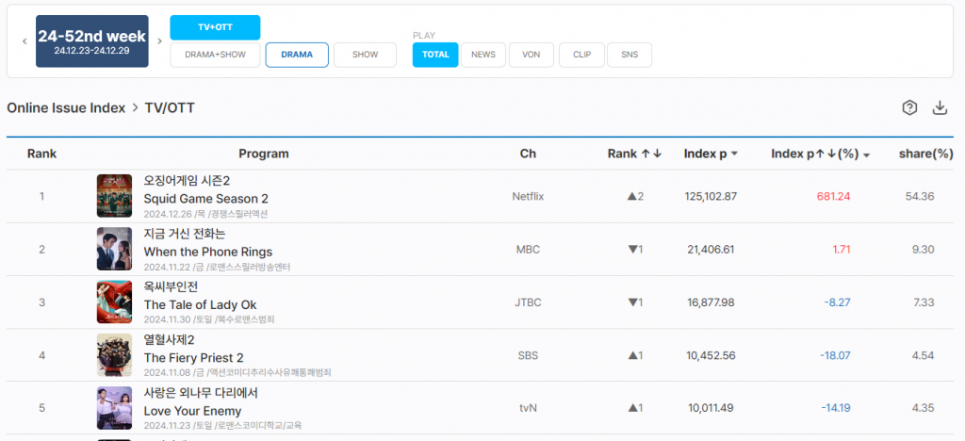This screenshot has width=965, height=441.
Task: Click the Korean title 옥씨부인전
Action: 171,286
